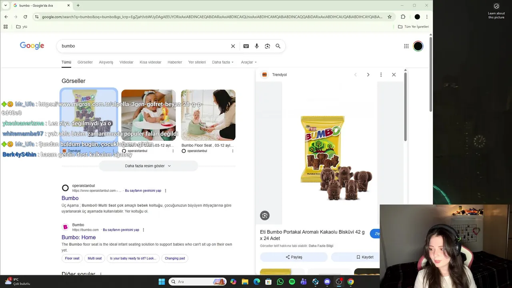The width and height of the screenshot is (512, 288).
Task: Click the Windows taskbar Ara search box
Action: pyautogui.click(x=197, y=282)
